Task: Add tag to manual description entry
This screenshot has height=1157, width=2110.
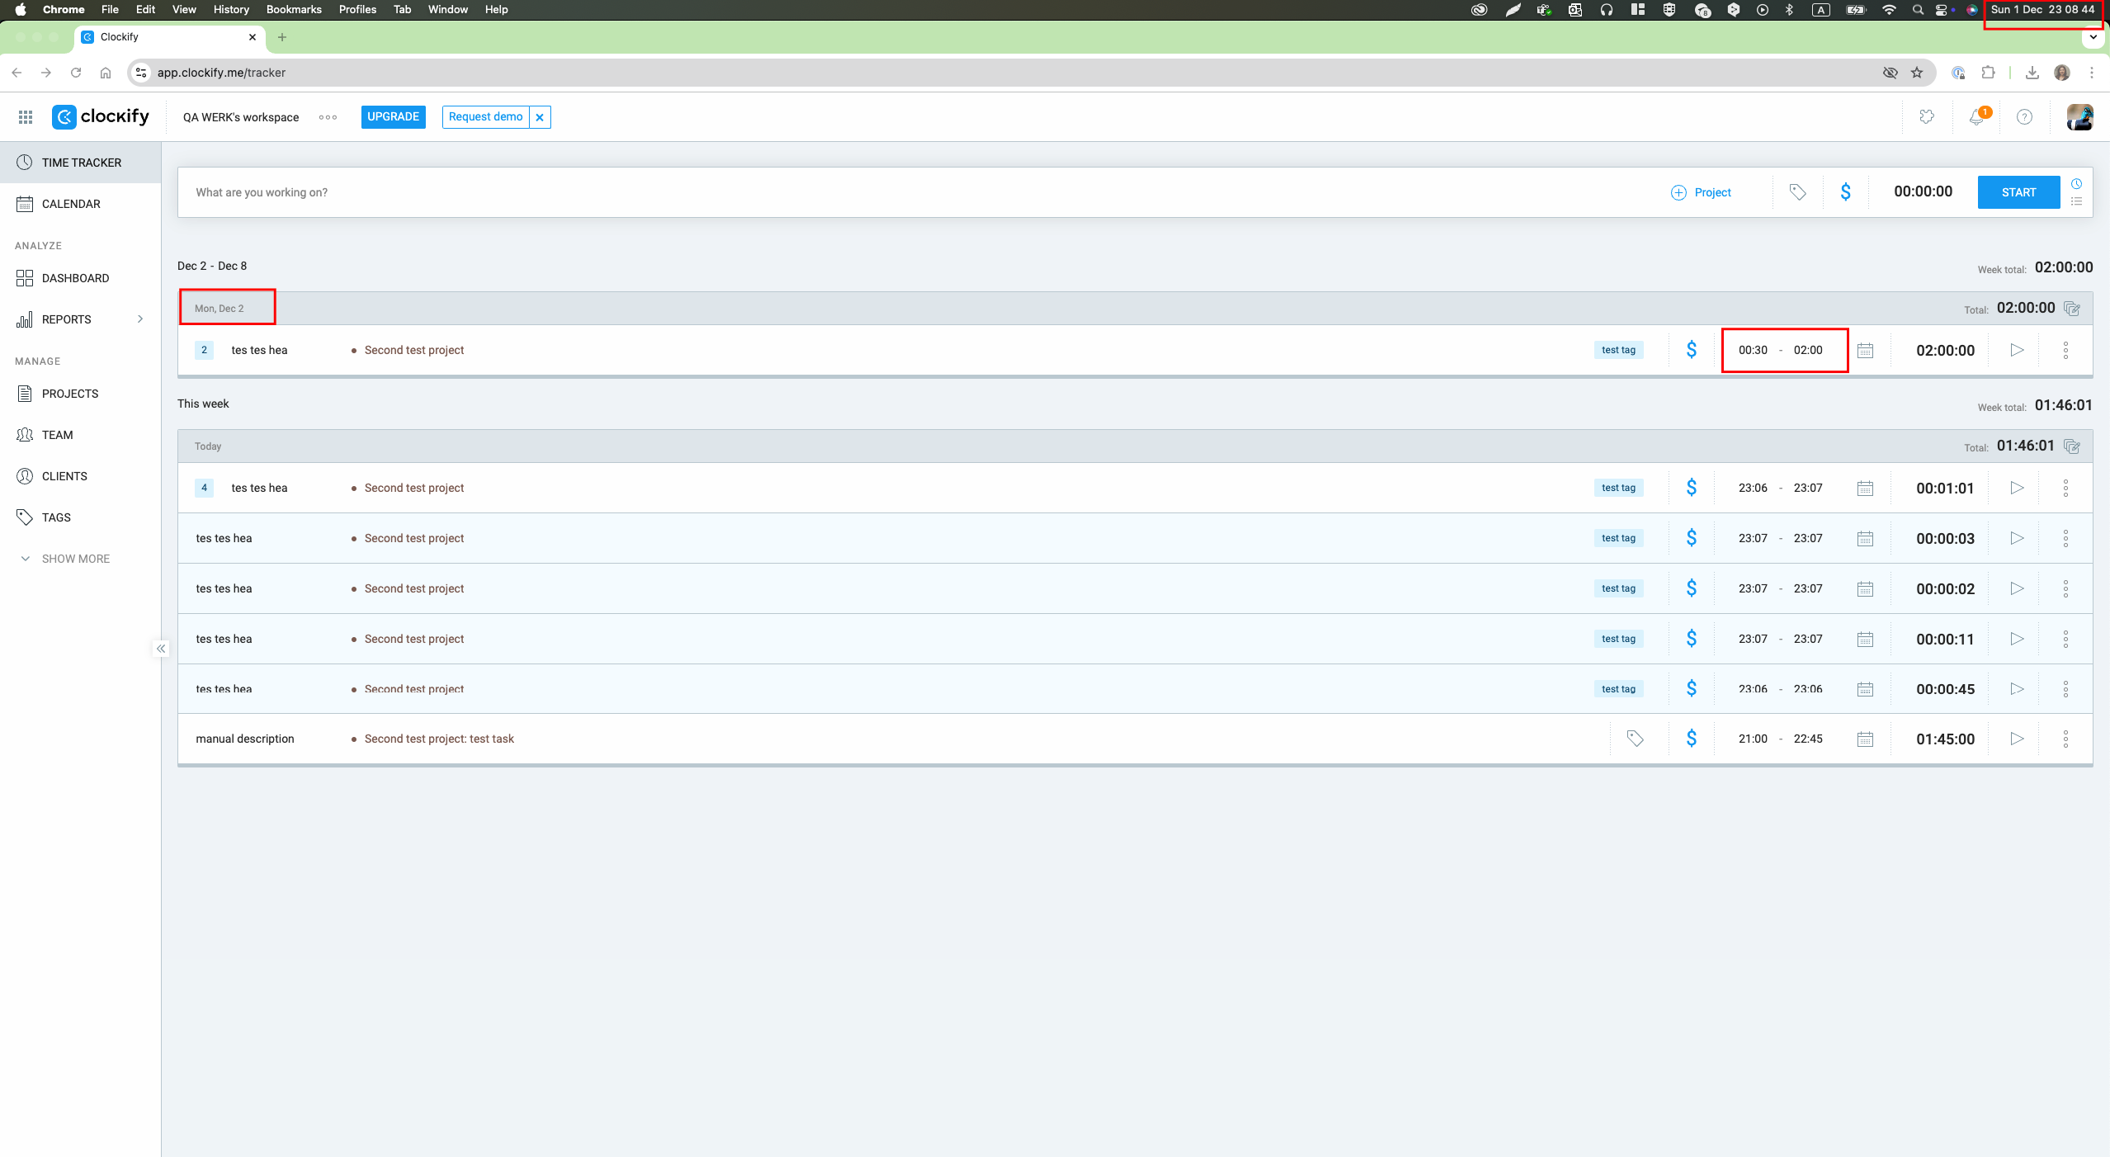Action: click(x=1635, y=739)
